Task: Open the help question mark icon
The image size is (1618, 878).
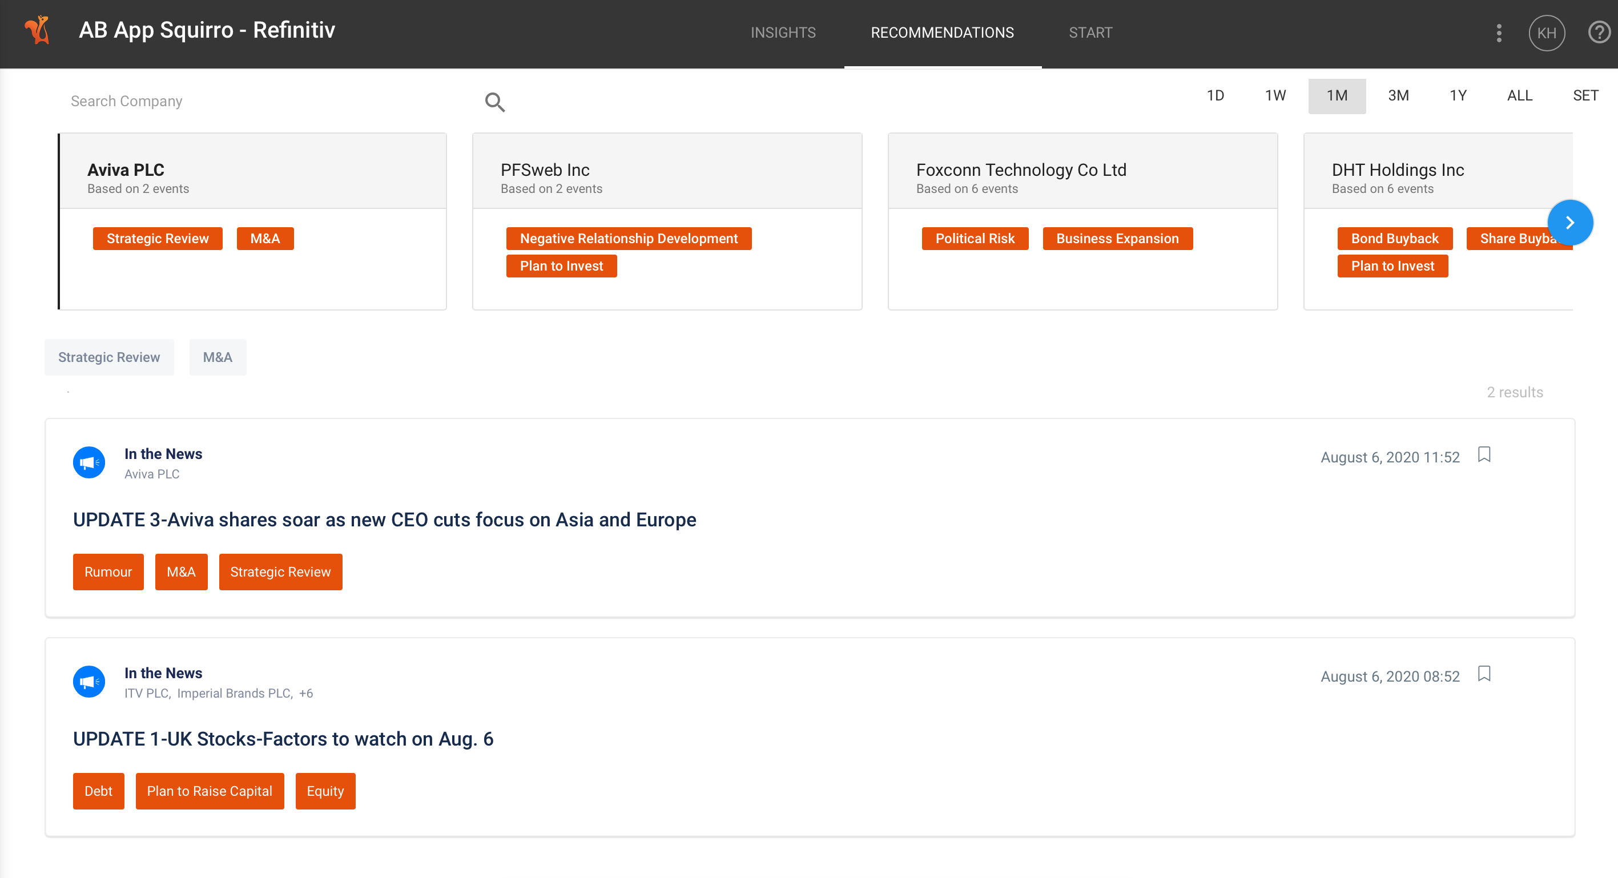Action: tap(1599, 32)
